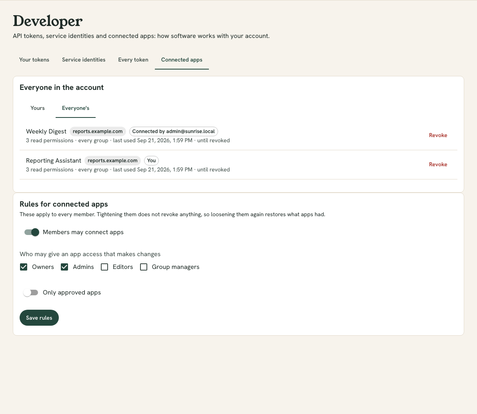Click Weekly Digest's reports.example.com domain chip
The height and width of the screenshot is (414, 477).
click(x=98, y=131)
